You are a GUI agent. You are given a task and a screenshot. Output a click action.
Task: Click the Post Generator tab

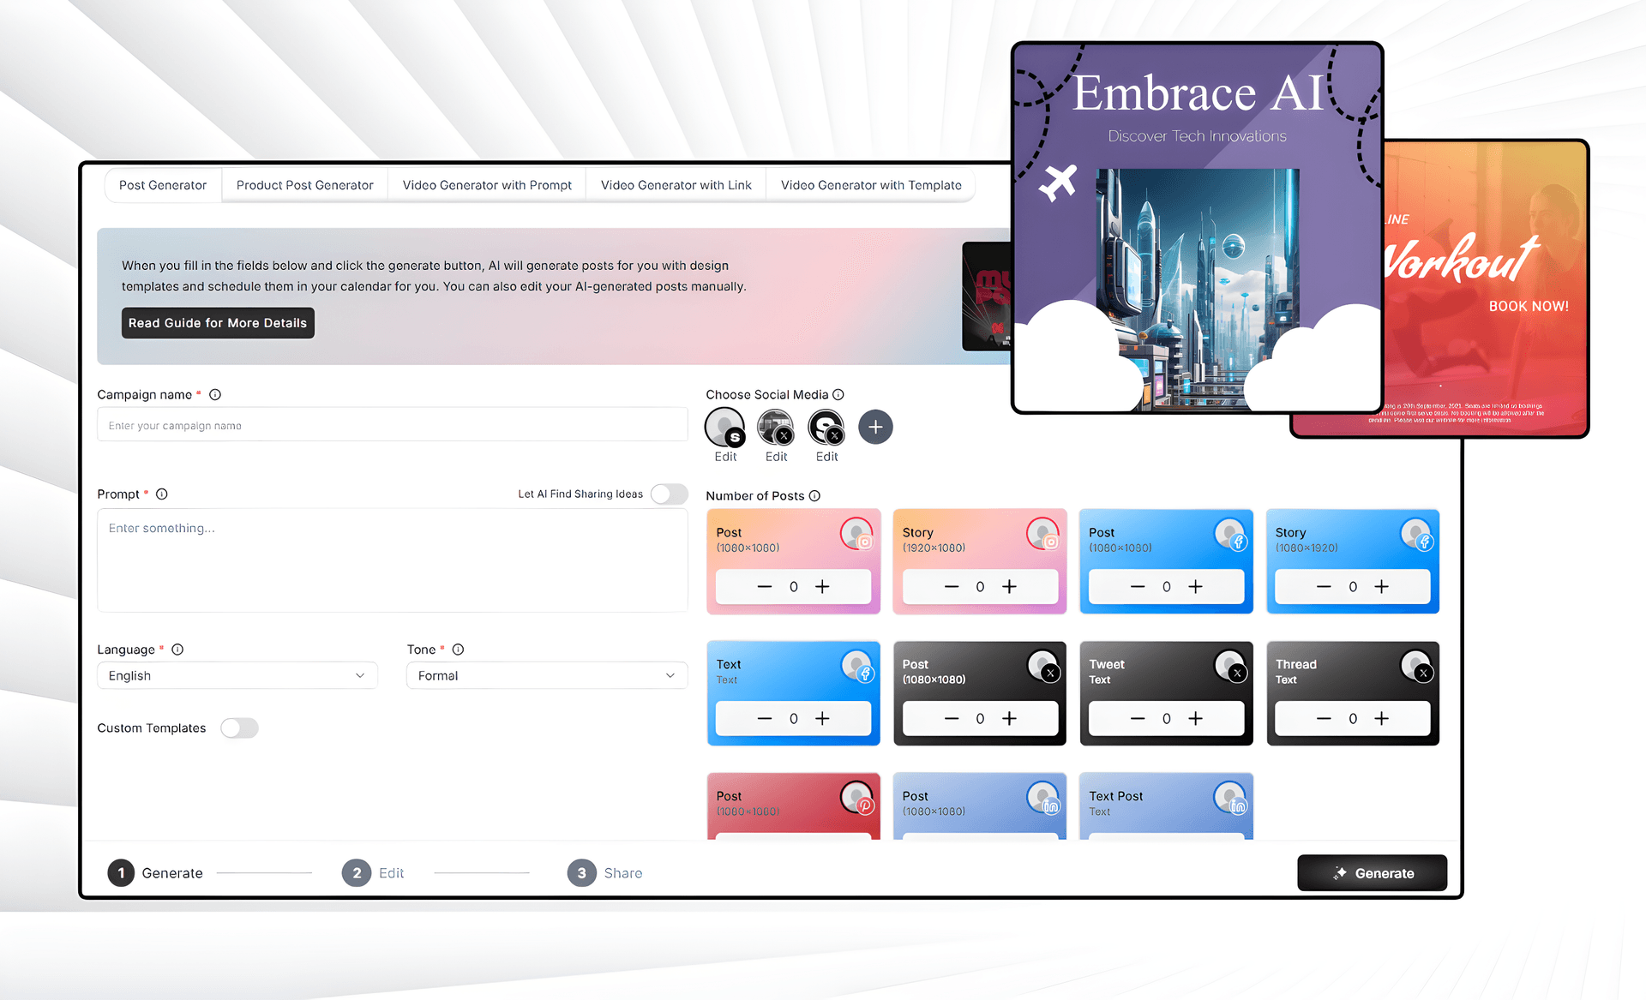point(161,184)
